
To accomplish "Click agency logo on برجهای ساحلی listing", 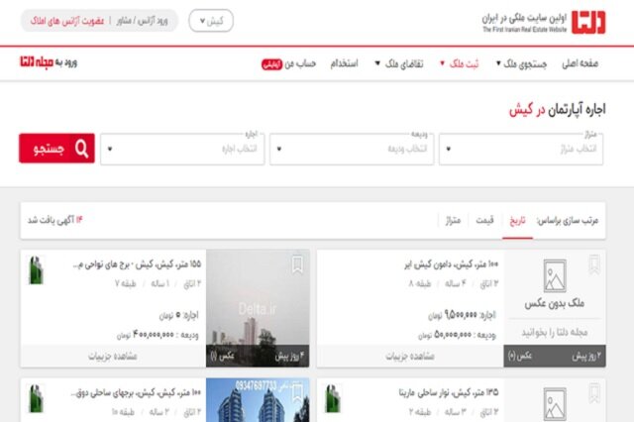I will coord(36,398).
